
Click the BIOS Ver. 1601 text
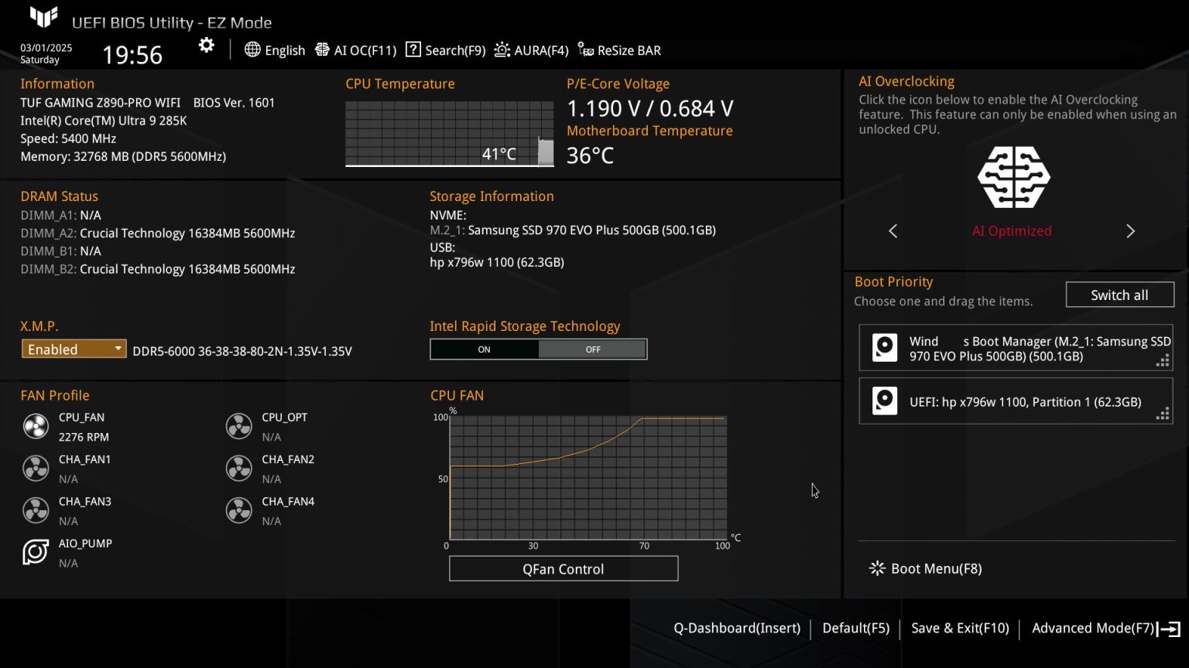(234, 102)
